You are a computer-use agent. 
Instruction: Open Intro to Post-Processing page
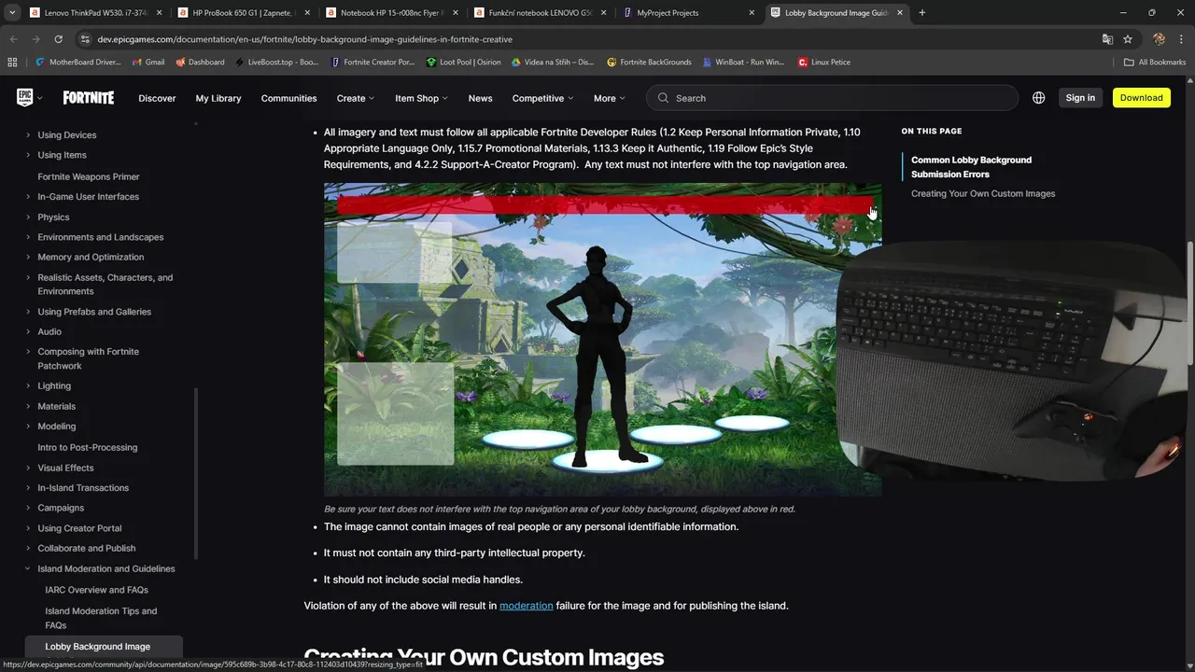coord(87,447)
